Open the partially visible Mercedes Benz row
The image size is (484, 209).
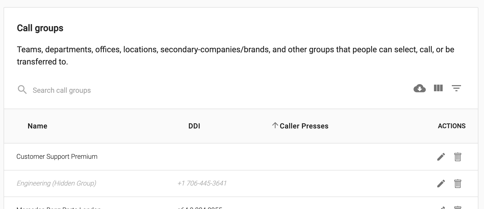[x=241, y=203]
